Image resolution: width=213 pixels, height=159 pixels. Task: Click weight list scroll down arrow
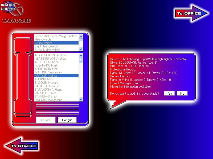[81, 49]
